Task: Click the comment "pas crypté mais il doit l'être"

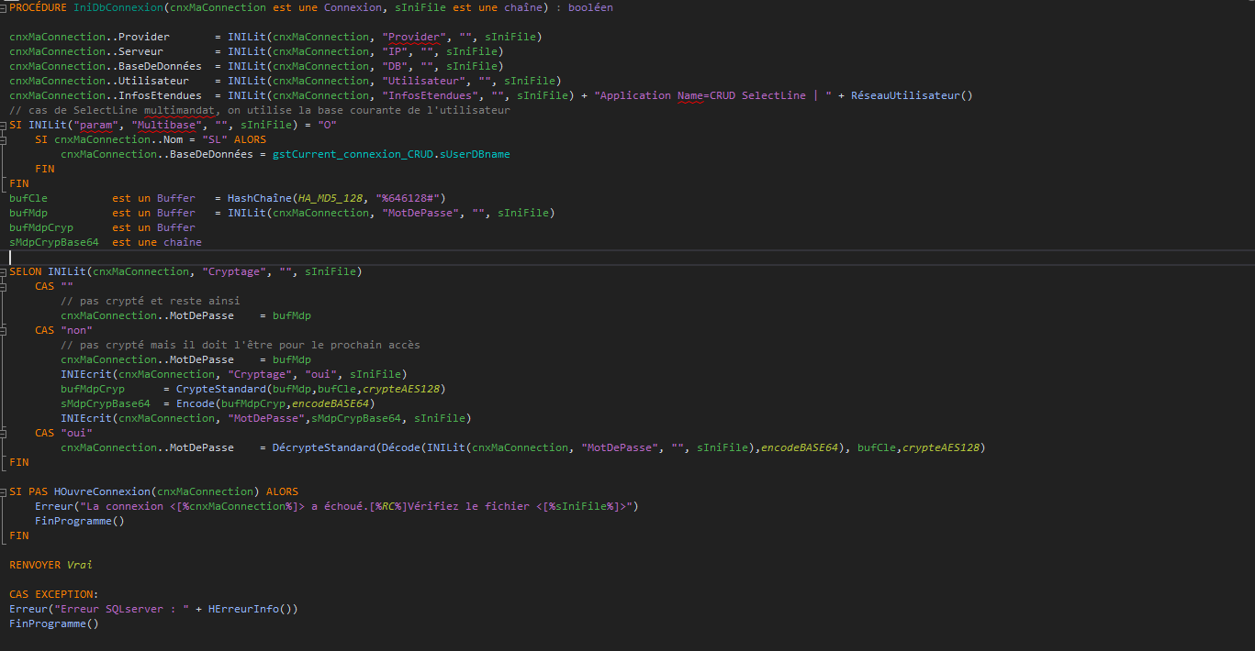Action: pos(241,345)
